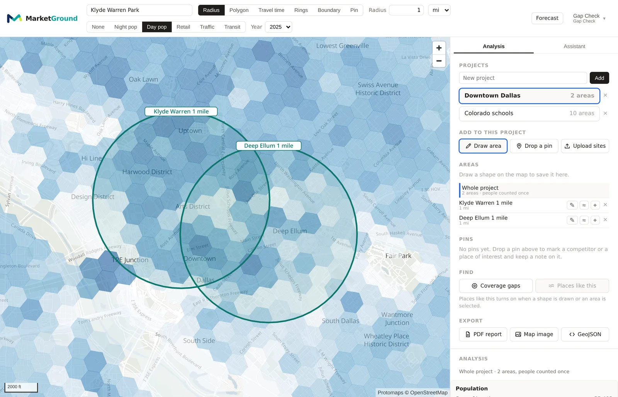Open the Gap Check account menu
618x397 pixels.
[589, 18]
